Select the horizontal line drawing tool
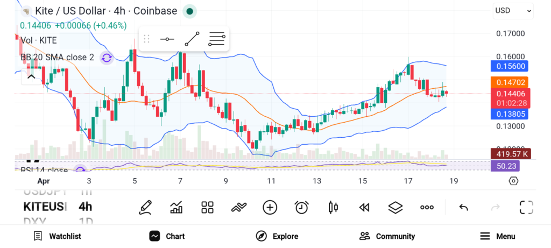This screenshot has width=551, height=248. (167, 39)
